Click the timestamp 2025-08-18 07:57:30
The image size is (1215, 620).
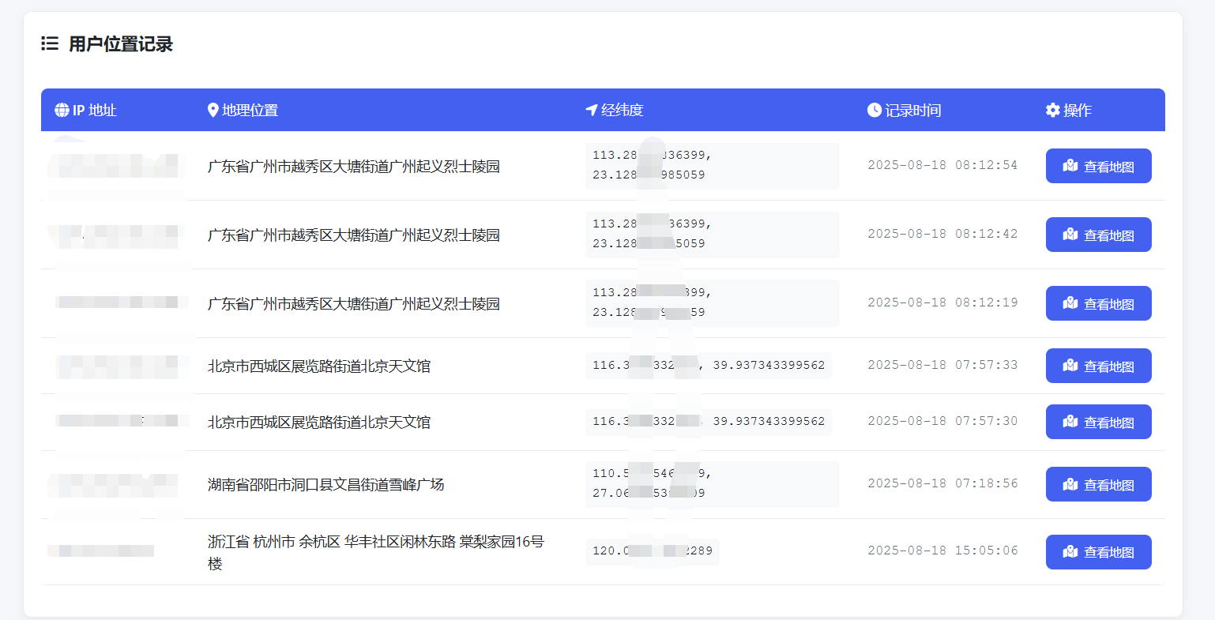pyautogui.click(x=942, y=421)
